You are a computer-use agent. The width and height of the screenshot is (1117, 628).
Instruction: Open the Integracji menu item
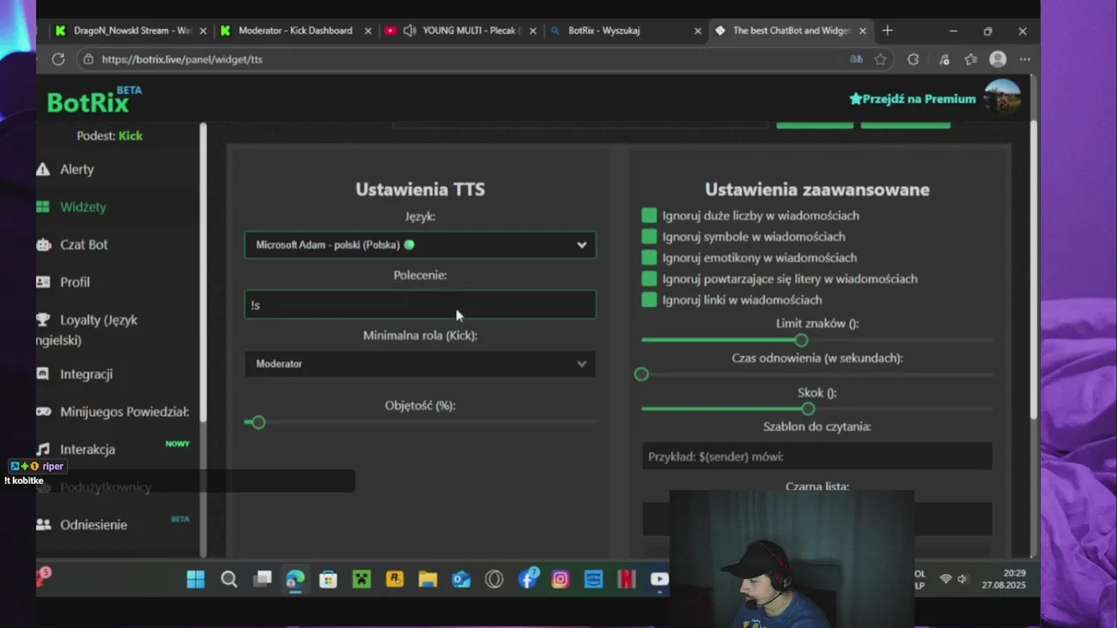tap(86, 373)
